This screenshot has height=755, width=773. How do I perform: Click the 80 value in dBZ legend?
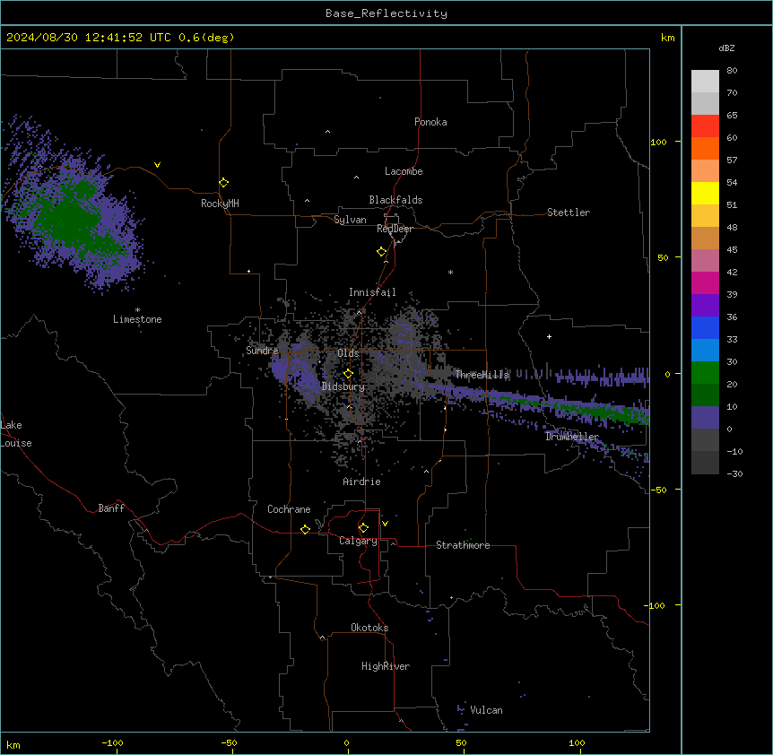point(732,71)
